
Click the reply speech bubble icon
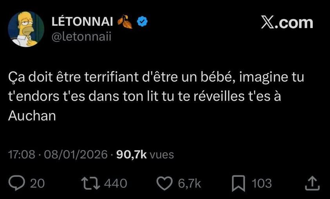tap(16, 183)
